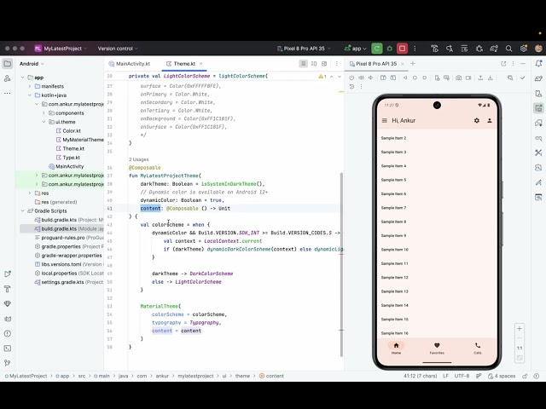The height and width of the screenshot is (409, 546).
Task: Raise emulator volume icon
Action: click(361, 78)
